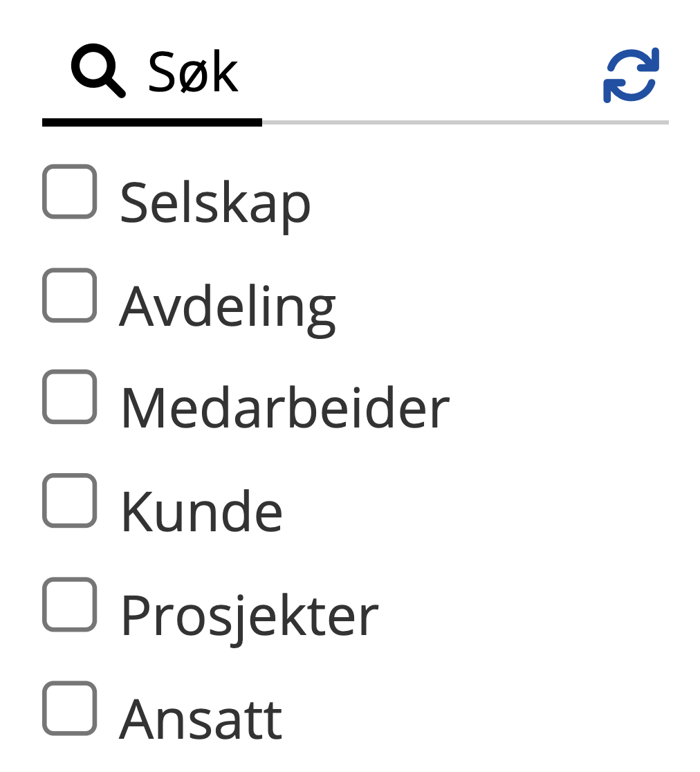Tick the topmost checkbox in the filter list
700x772 pixels.
[69, 192]
